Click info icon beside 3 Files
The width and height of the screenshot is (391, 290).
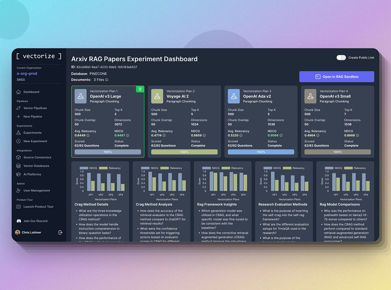pos(107,80)
